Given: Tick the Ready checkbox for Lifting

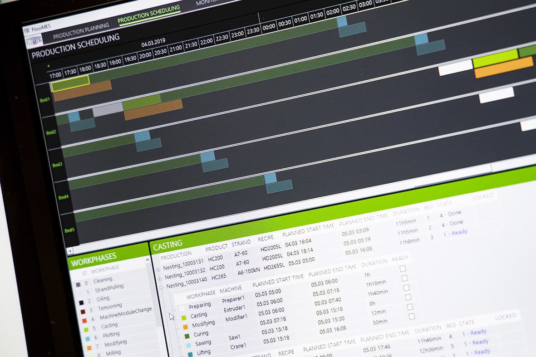Looking at the screenshot, I should 412,316.
